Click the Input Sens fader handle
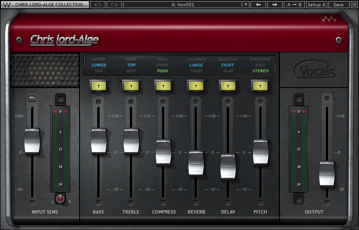This screenshot has height=230, width=359. pos(32,141)
